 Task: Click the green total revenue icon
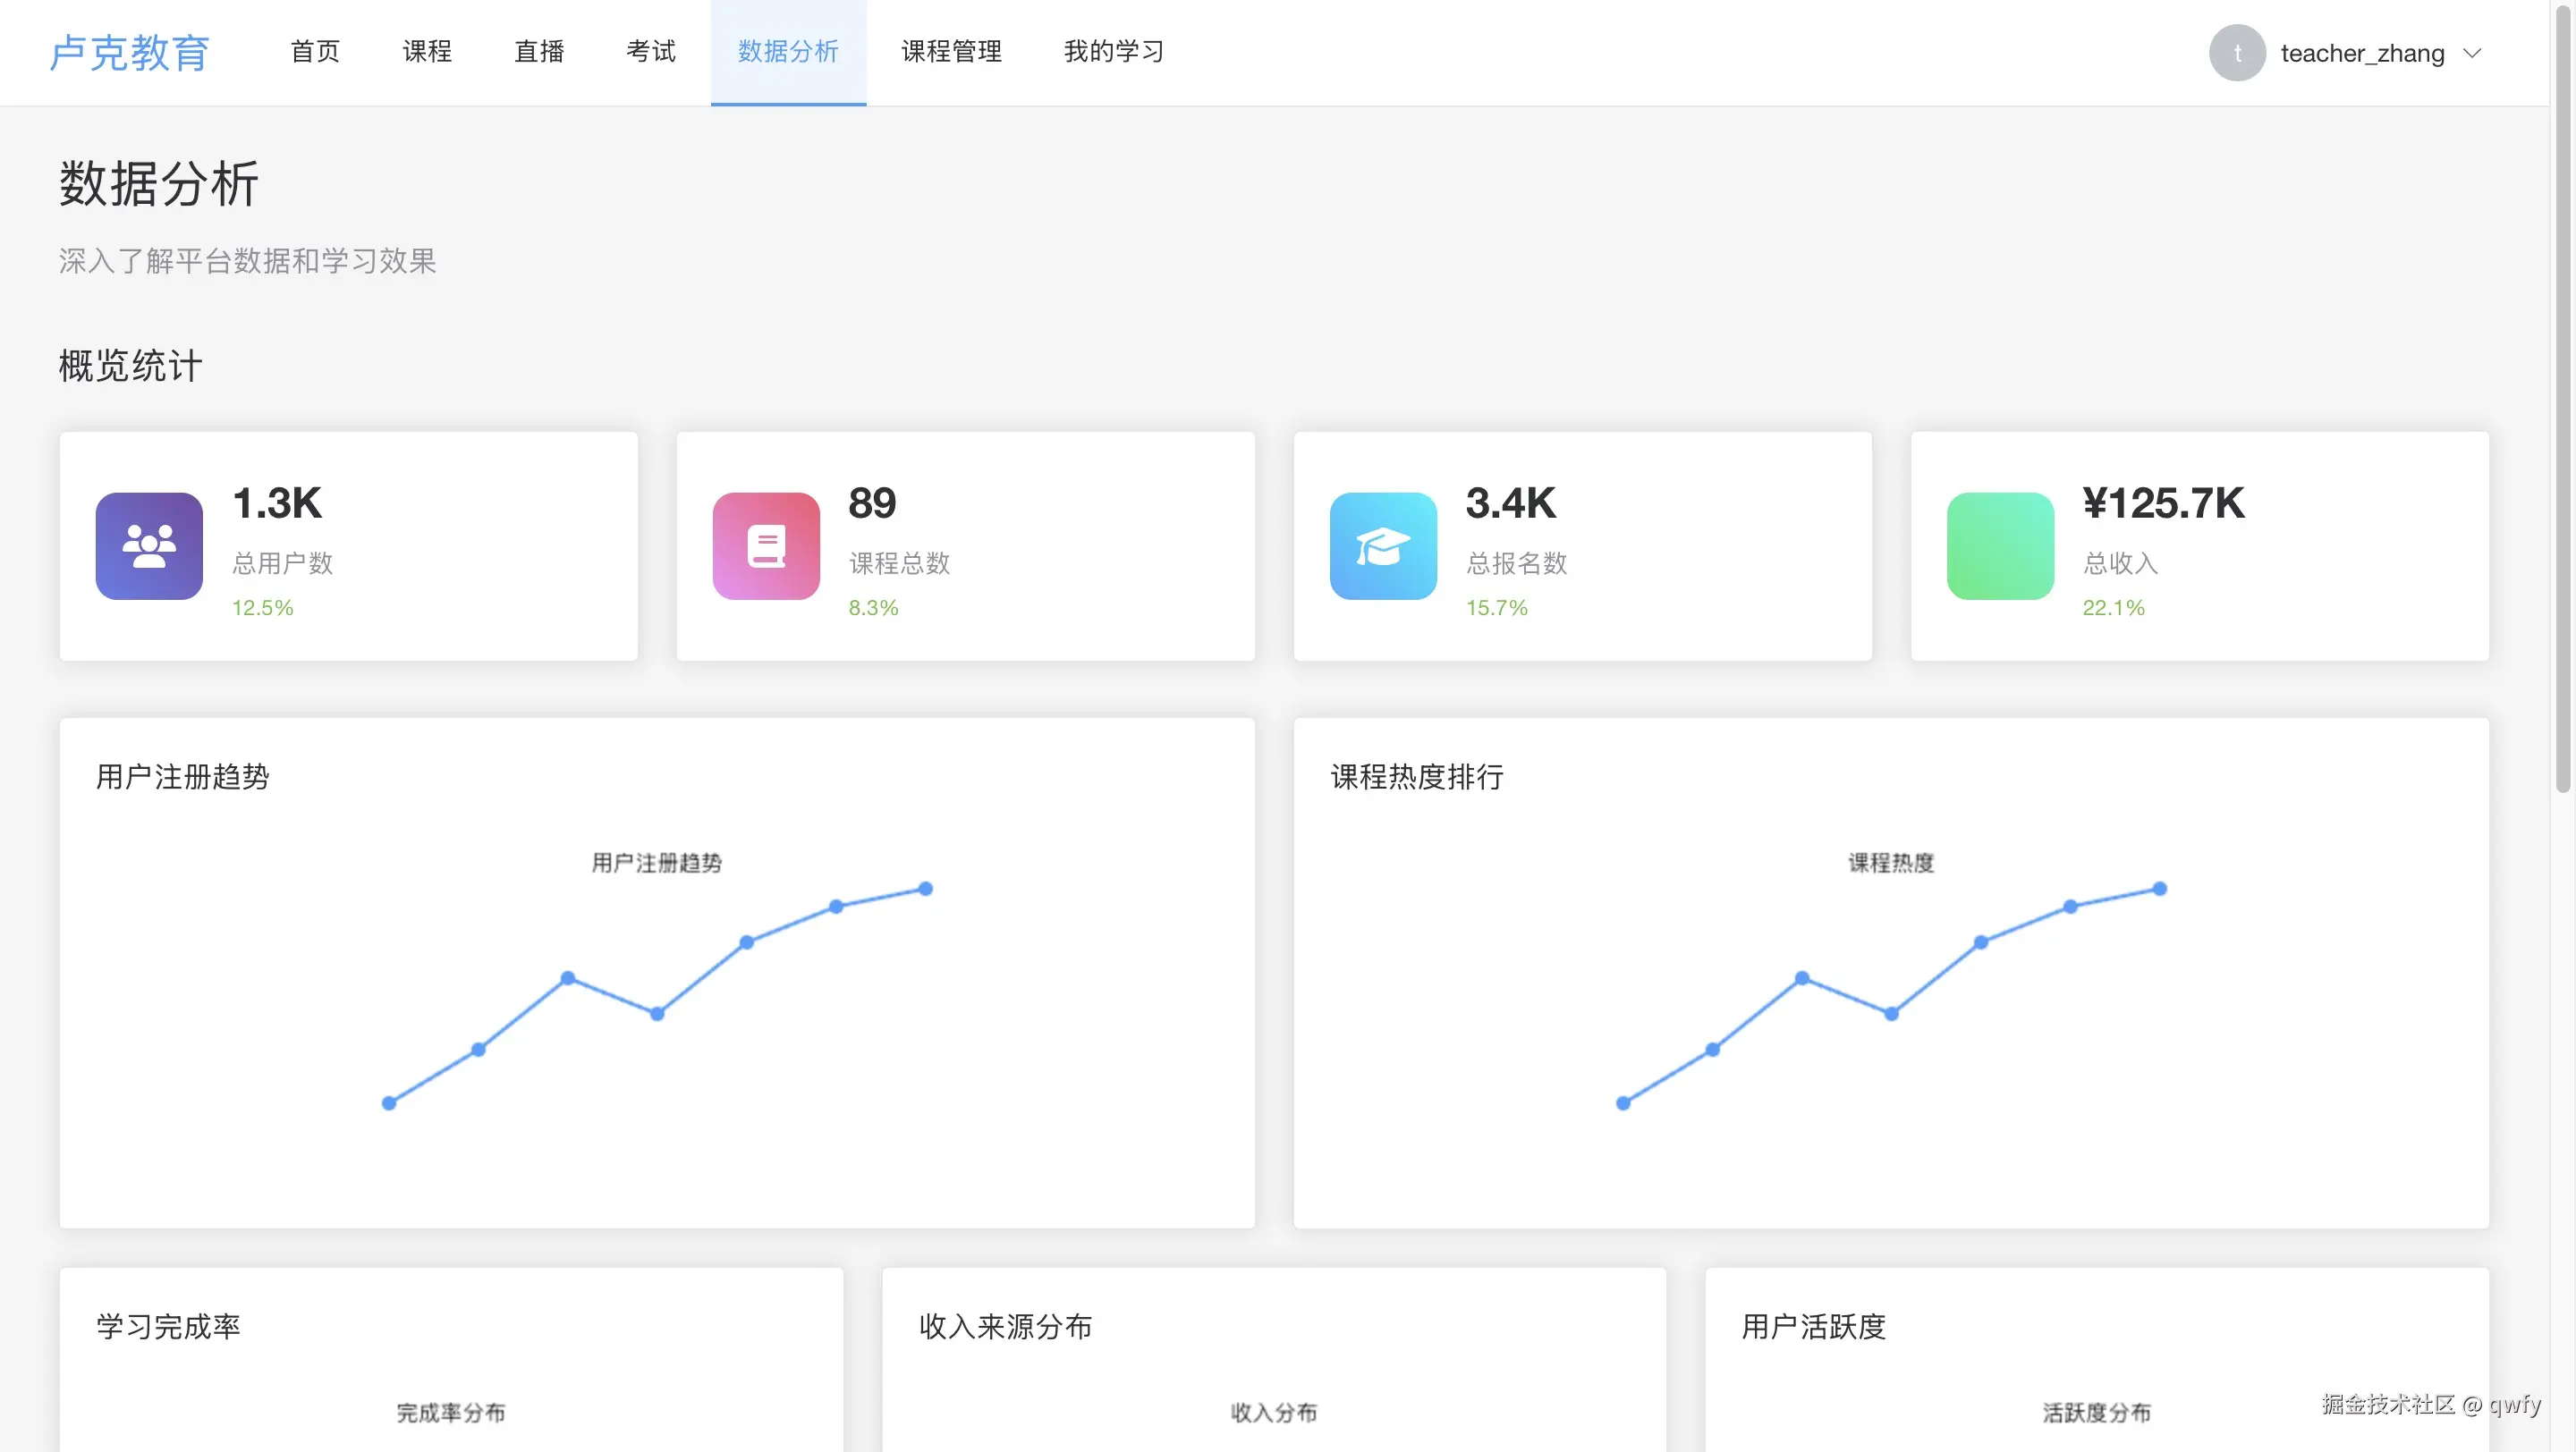(x=2000, y=545)
